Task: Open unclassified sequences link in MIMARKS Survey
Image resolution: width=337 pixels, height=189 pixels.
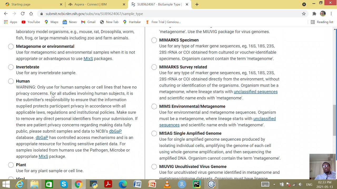Action: (x=256, y=92)
